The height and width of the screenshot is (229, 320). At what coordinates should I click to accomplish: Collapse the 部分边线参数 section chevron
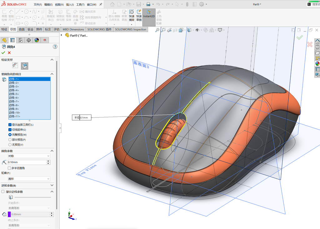point(52,192)
